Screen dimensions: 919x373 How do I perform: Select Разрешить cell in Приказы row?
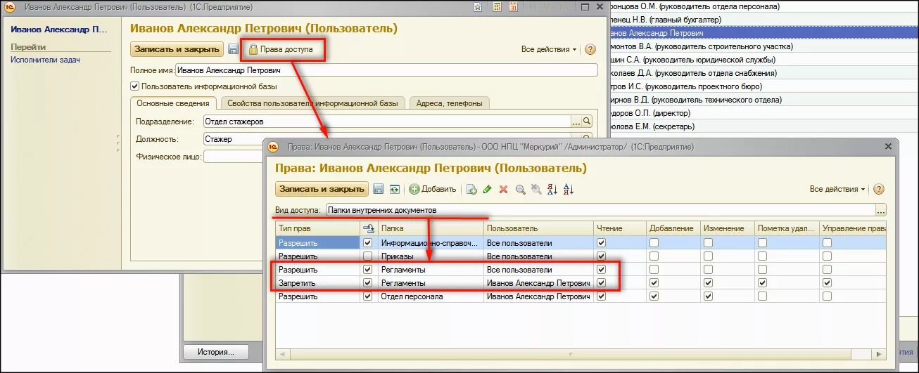coord(317,256)
